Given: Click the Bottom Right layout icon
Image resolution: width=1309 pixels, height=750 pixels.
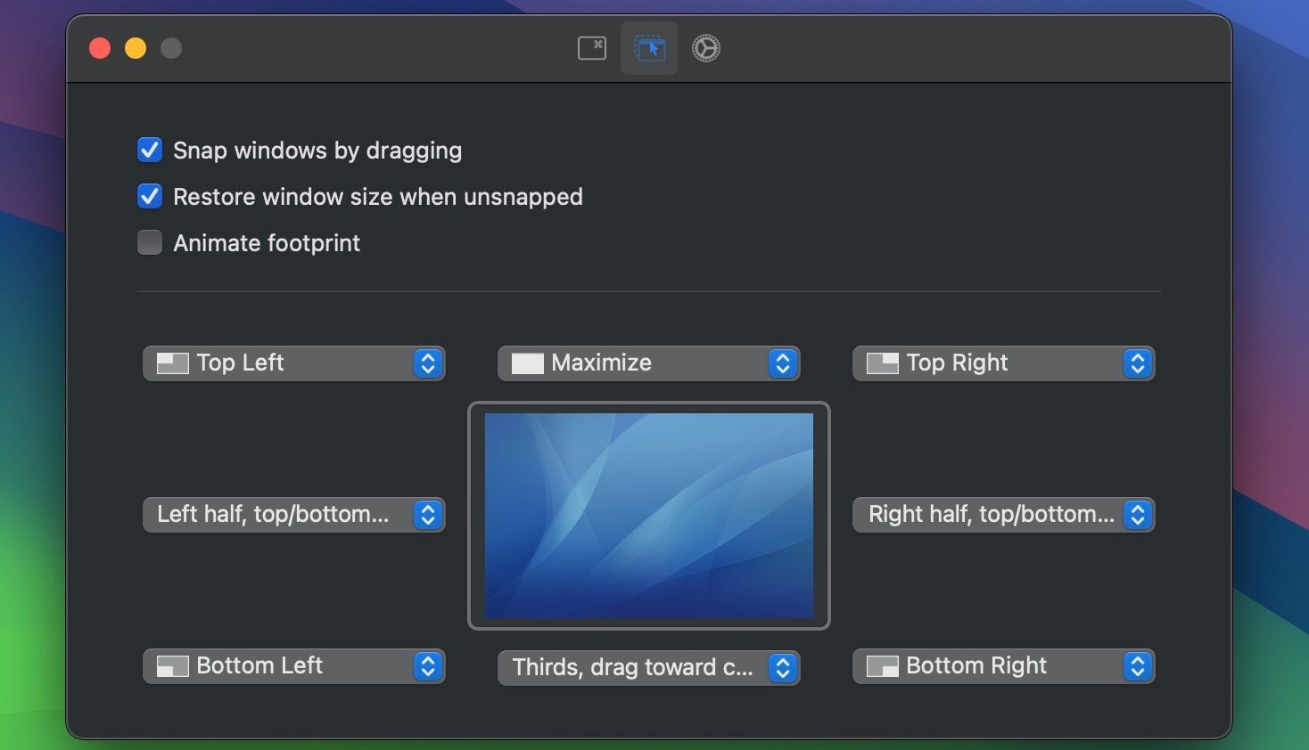Looking at the screenshot, I should [881, 665].
